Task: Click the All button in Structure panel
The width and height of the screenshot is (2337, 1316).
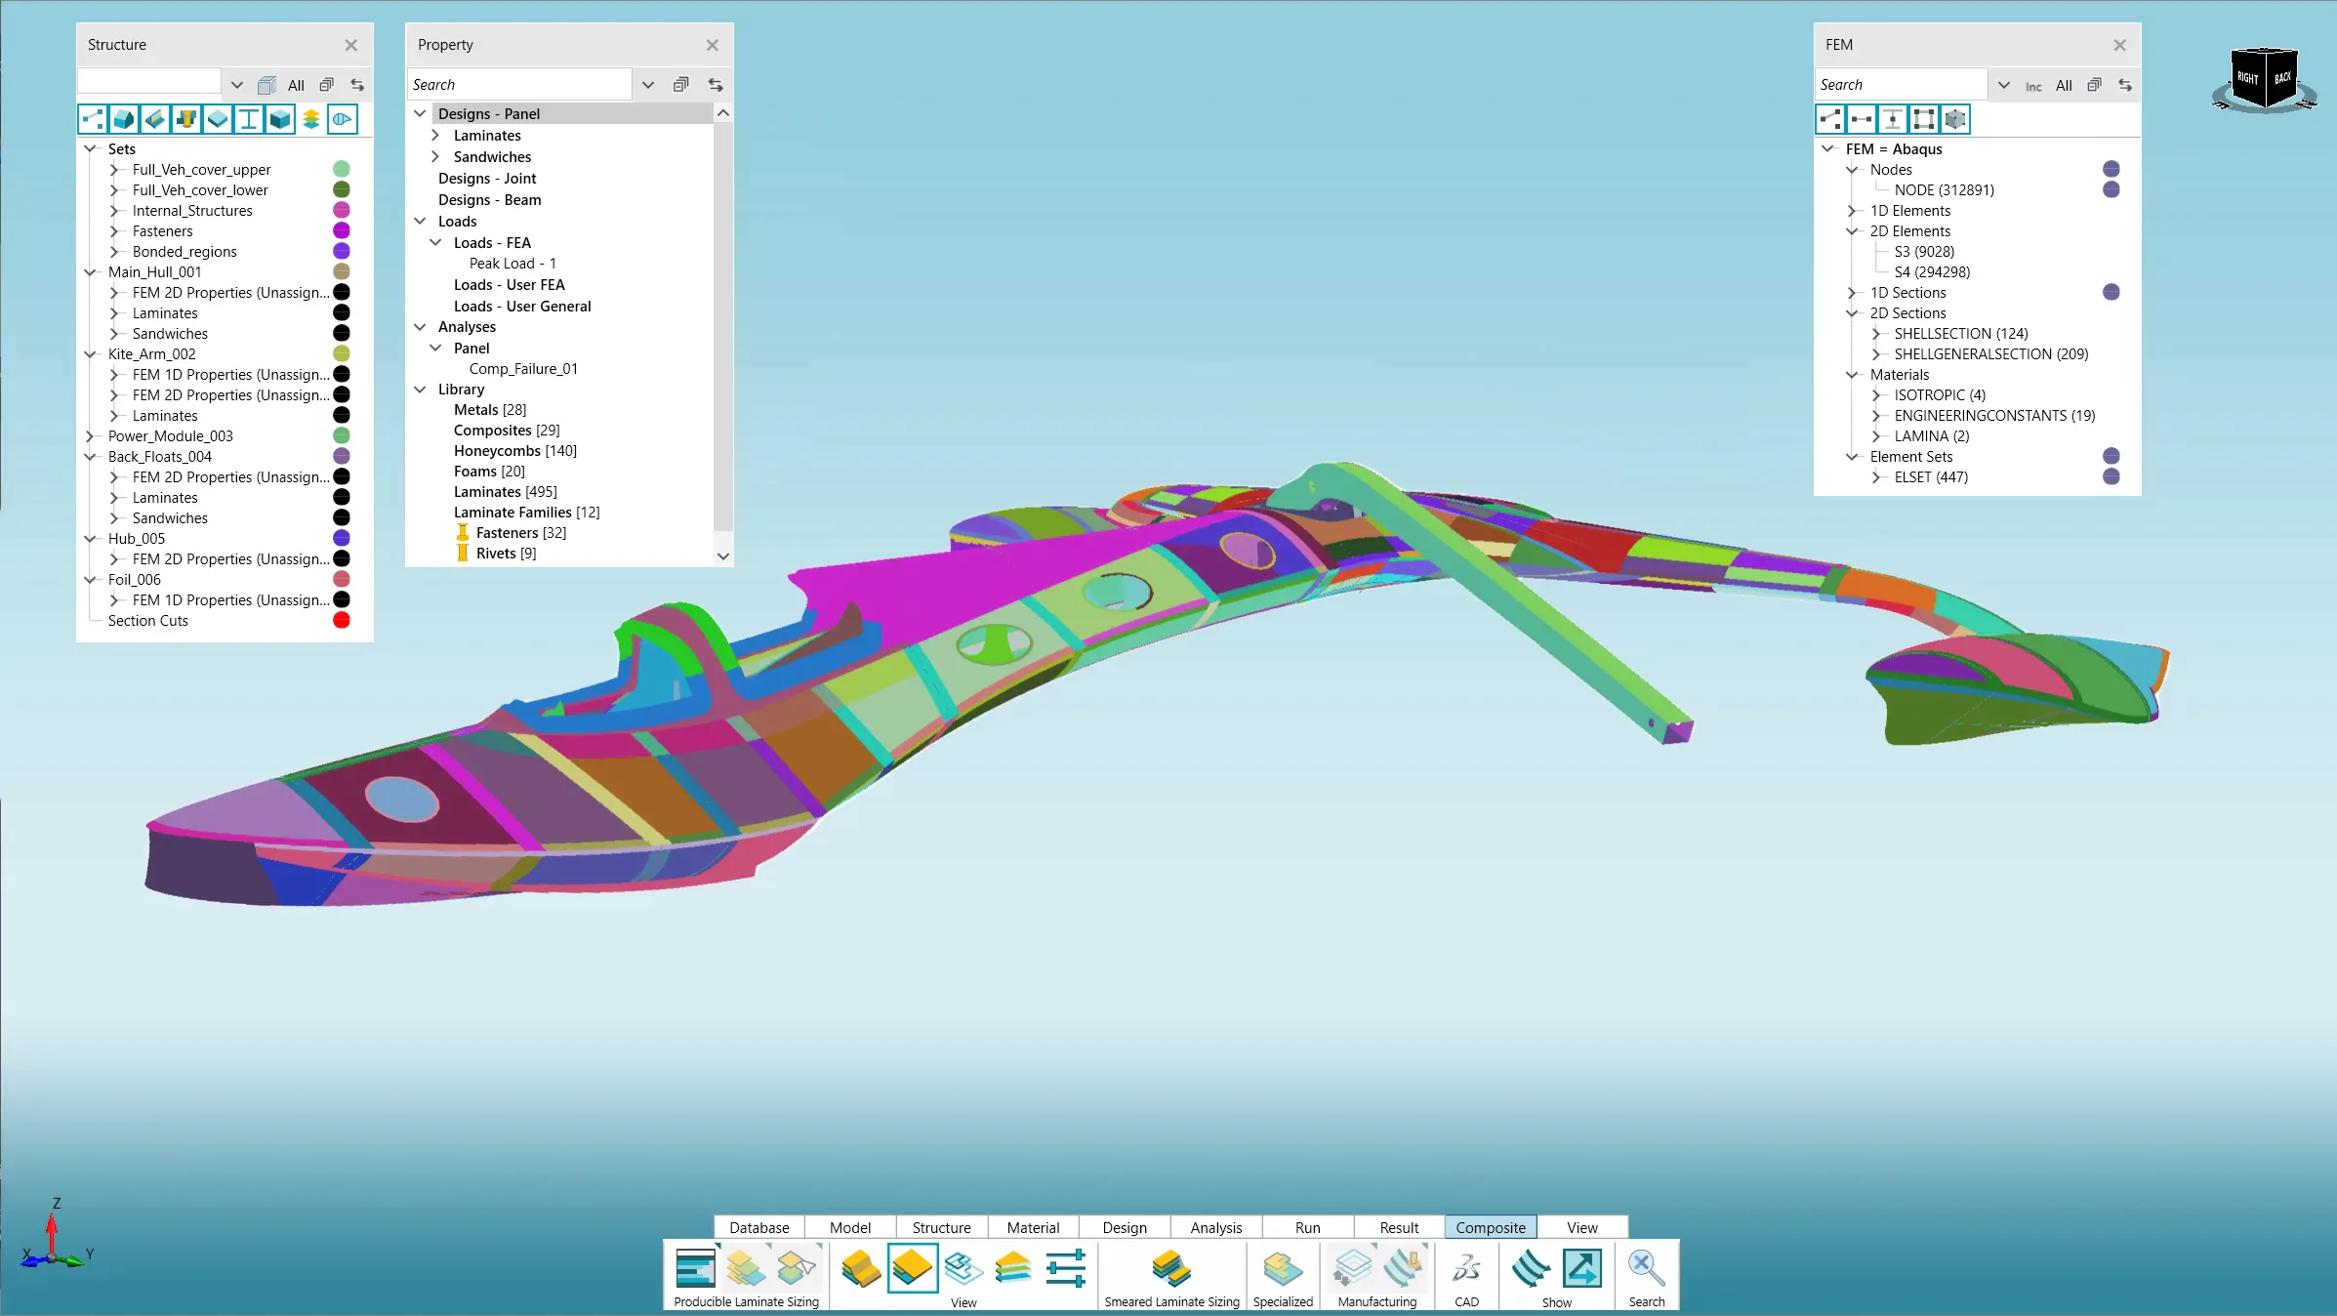Action: (296, 86)
